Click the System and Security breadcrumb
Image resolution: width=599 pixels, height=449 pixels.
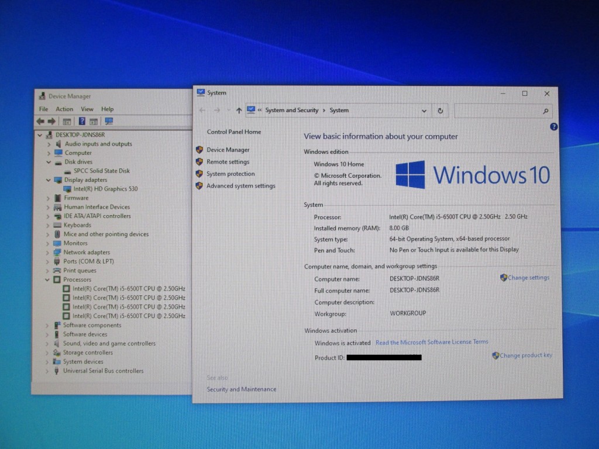coord(292,110)
